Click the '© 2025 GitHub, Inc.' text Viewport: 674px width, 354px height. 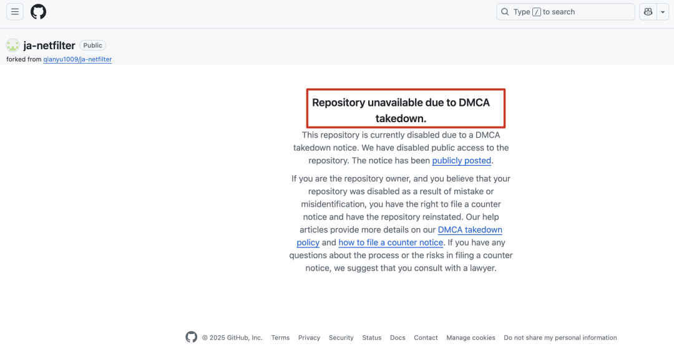(x=232, y=338)
